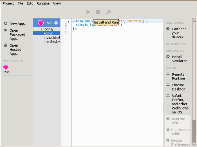Click line number 4 in the editor gutter
This screenshot has width=197, height=147.
(66, 32)
